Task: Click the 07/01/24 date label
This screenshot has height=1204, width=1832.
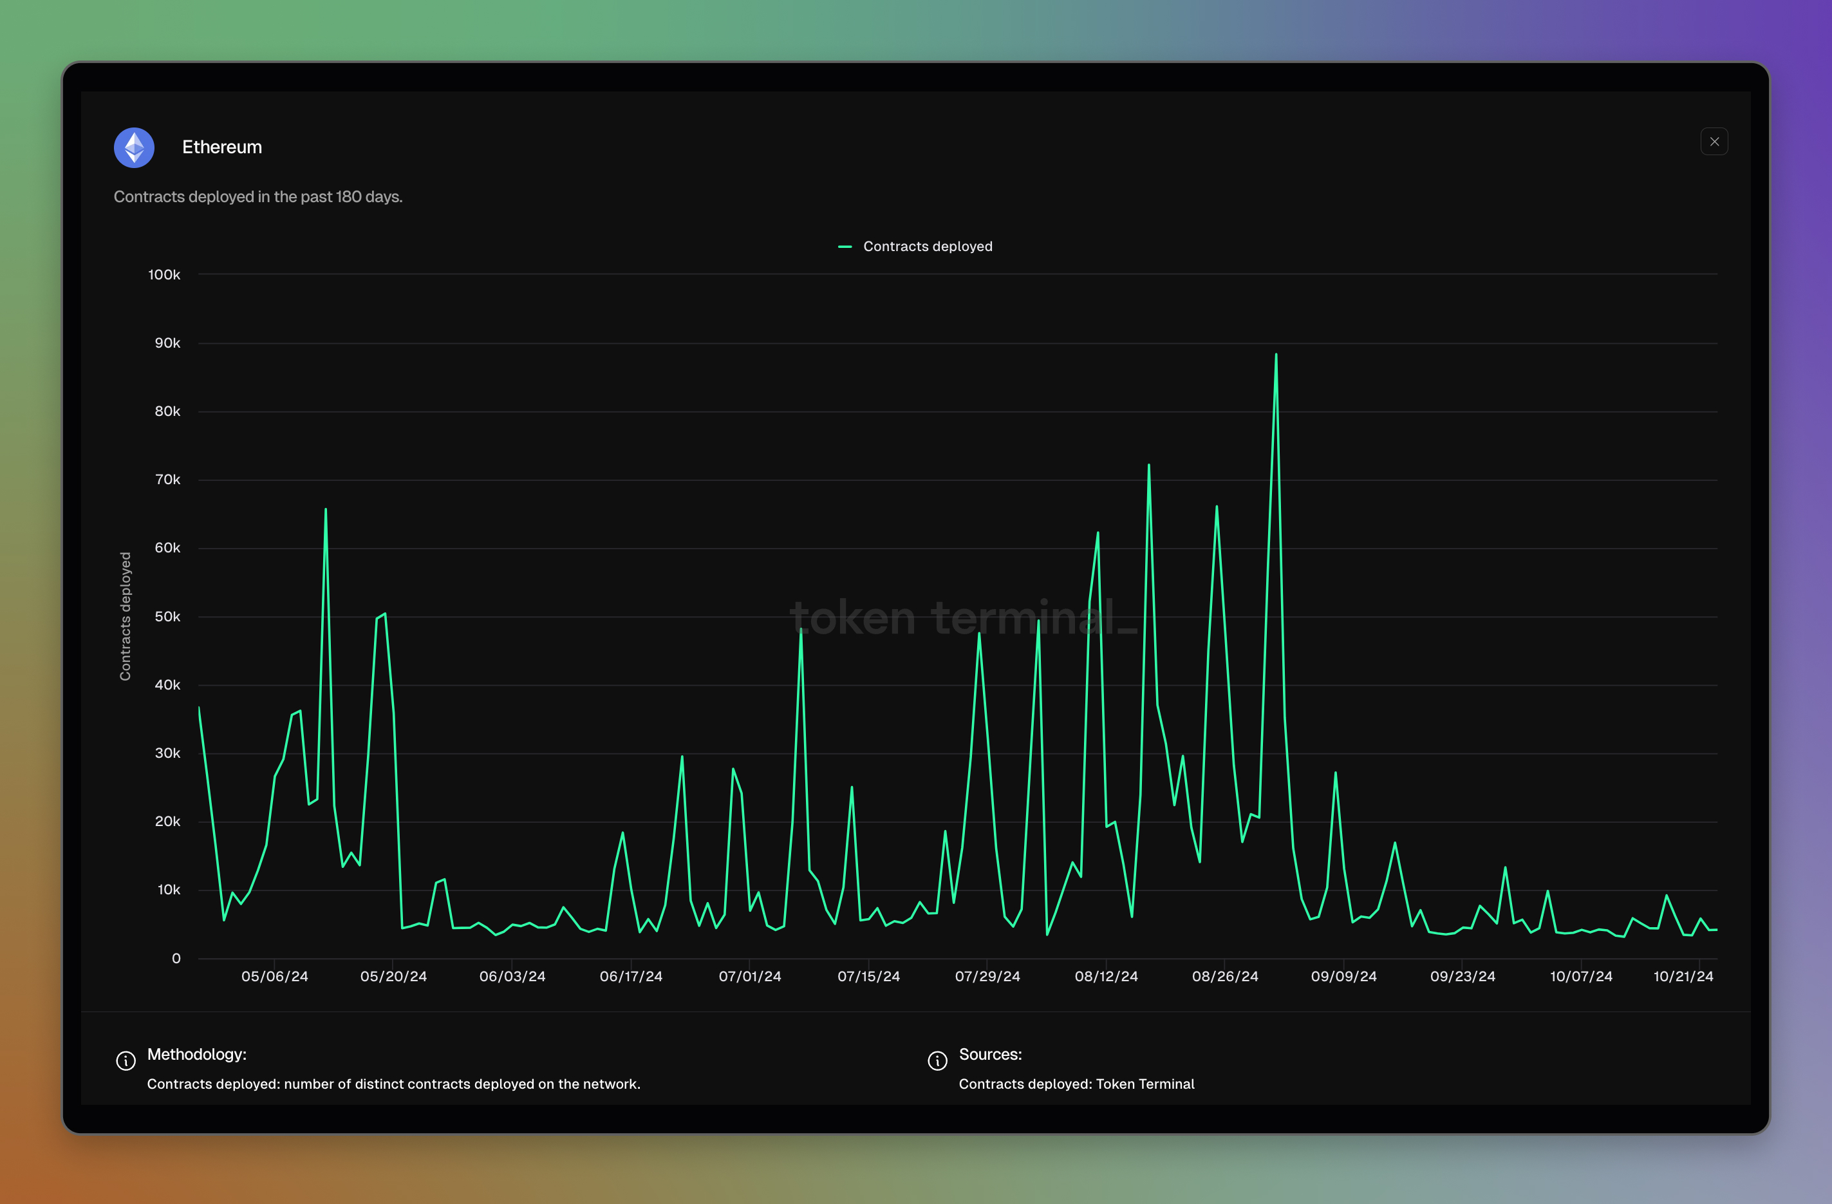Action: (x=750, y=976)
